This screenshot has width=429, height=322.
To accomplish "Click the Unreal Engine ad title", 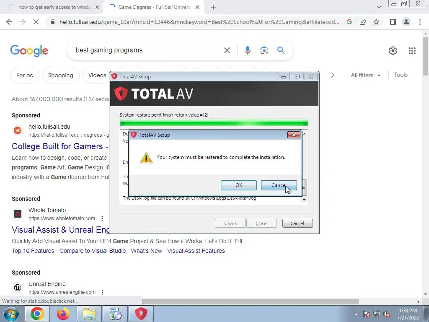I will (47, 284).
